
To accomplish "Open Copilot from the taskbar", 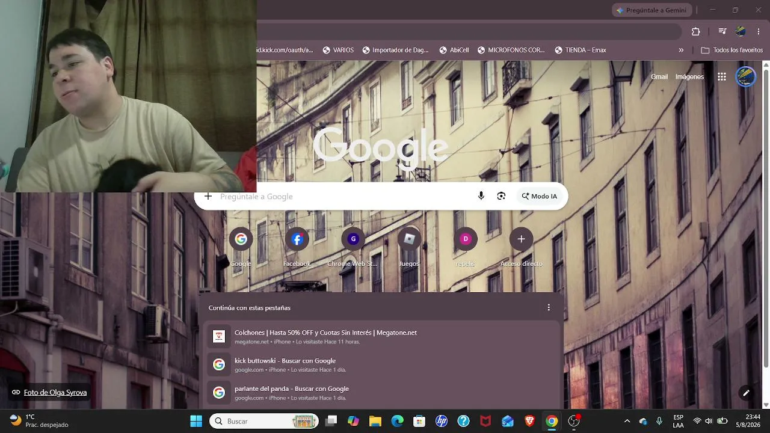I will click(353, 421).
